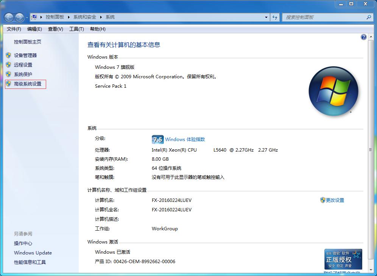Click the blue help question mark icon

point(363,37)
